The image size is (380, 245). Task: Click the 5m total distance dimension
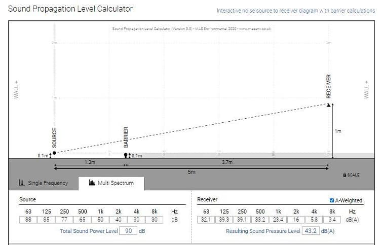192,172
